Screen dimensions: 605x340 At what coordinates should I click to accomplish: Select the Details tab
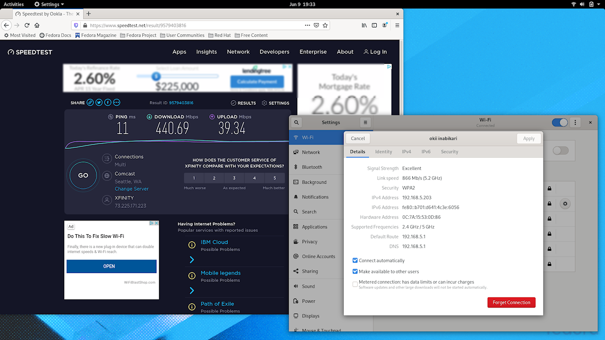click(357, 152)
